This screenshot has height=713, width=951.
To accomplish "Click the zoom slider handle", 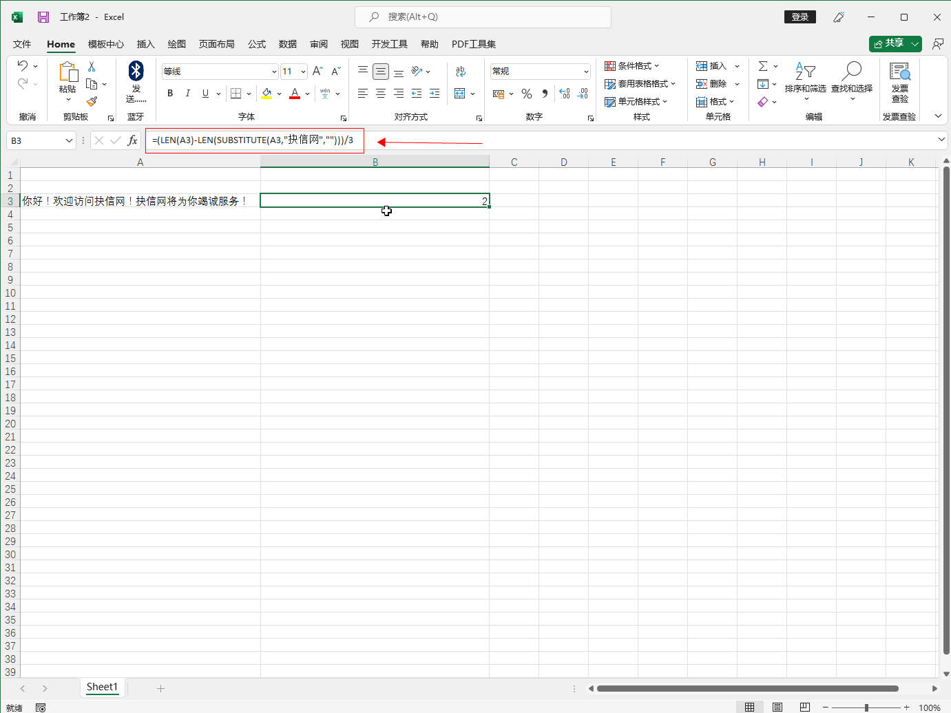I will click(x=866, y=707).
